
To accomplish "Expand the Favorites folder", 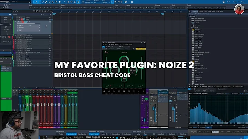I will [192, 25].
